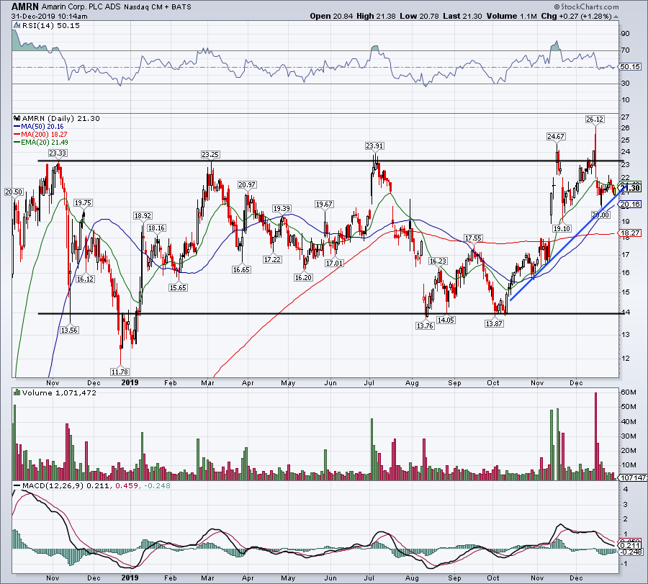
Task: Click the Open 20.84 value
Action: coord(331,16)
